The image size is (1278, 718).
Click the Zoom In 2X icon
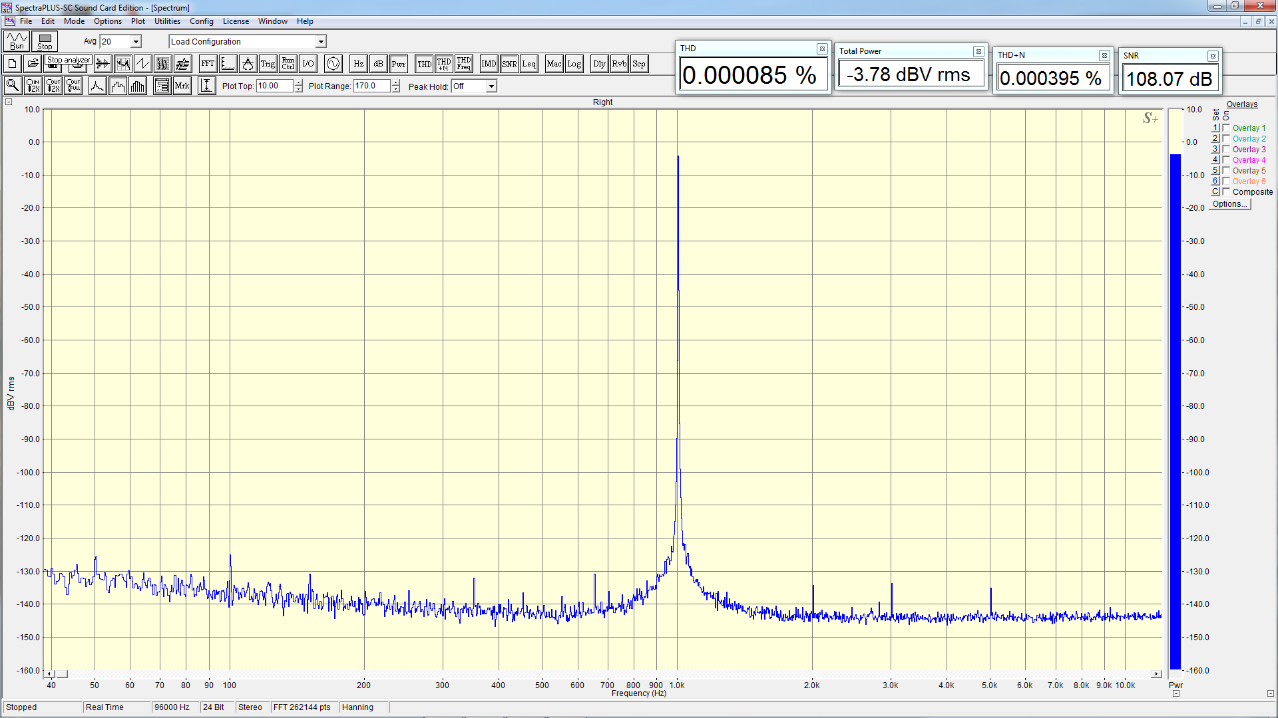pyautogui.click(x=33, y=86)
